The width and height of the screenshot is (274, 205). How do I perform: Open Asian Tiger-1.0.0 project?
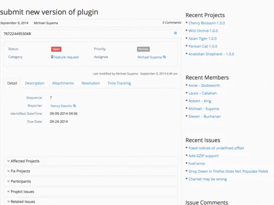click(203, 39)
